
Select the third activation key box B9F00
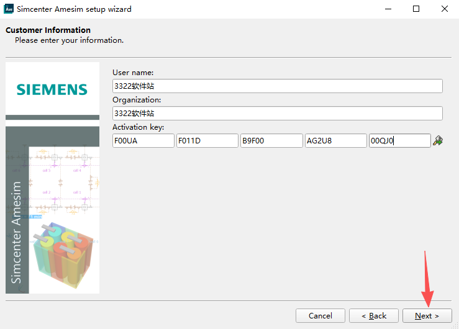pos(271,141)
